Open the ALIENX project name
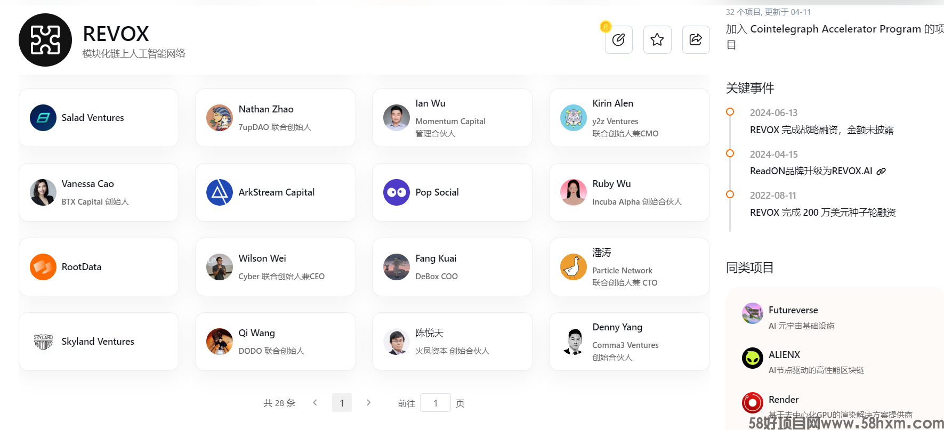 point(784,355)
